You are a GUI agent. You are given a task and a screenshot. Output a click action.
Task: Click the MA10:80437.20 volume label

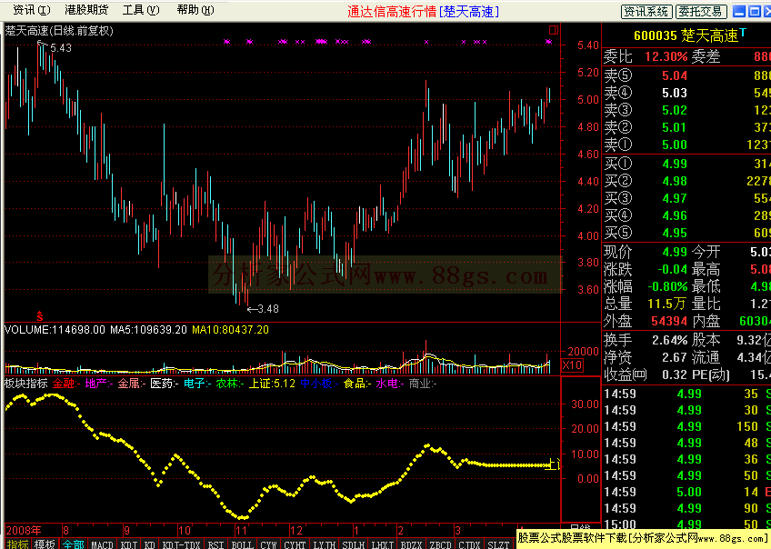coord(230,329)
